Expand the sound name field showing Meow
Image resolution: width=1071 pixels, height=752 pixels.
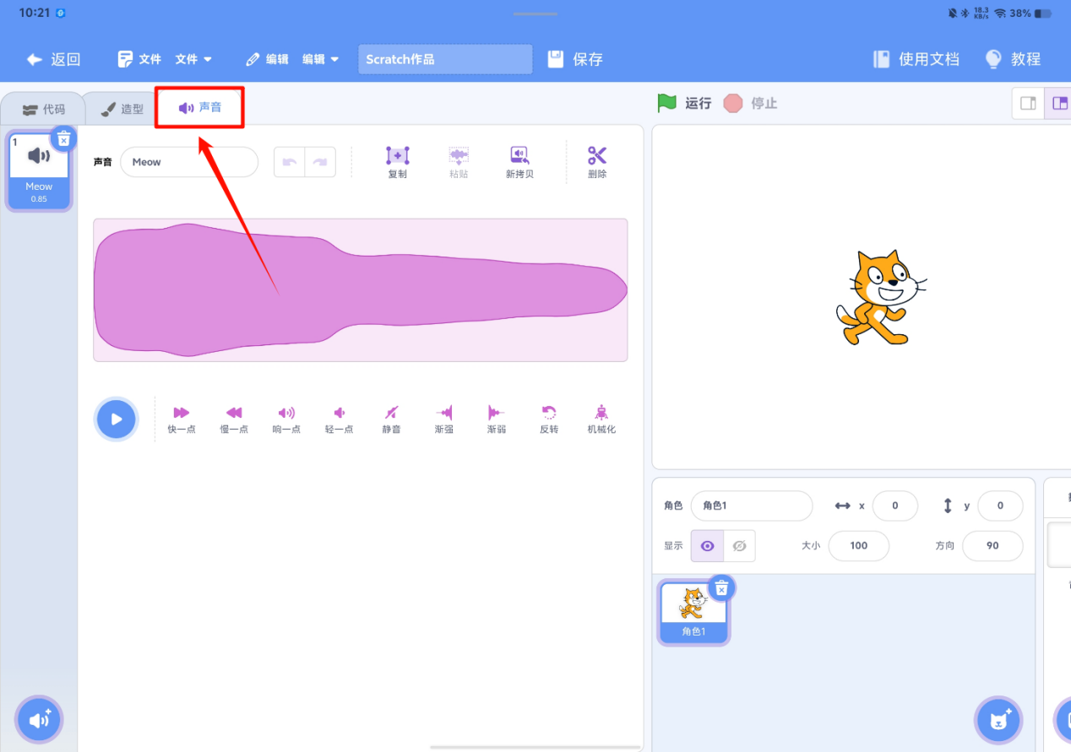click(x=189, y=161)
